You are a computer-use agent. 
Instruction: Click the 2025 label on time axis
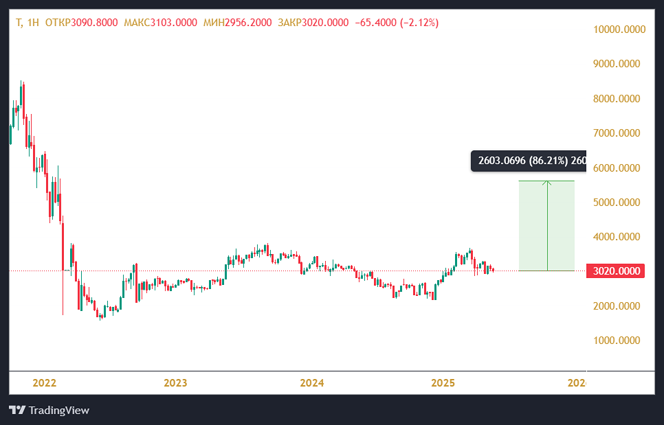click(x=445, y=382)
